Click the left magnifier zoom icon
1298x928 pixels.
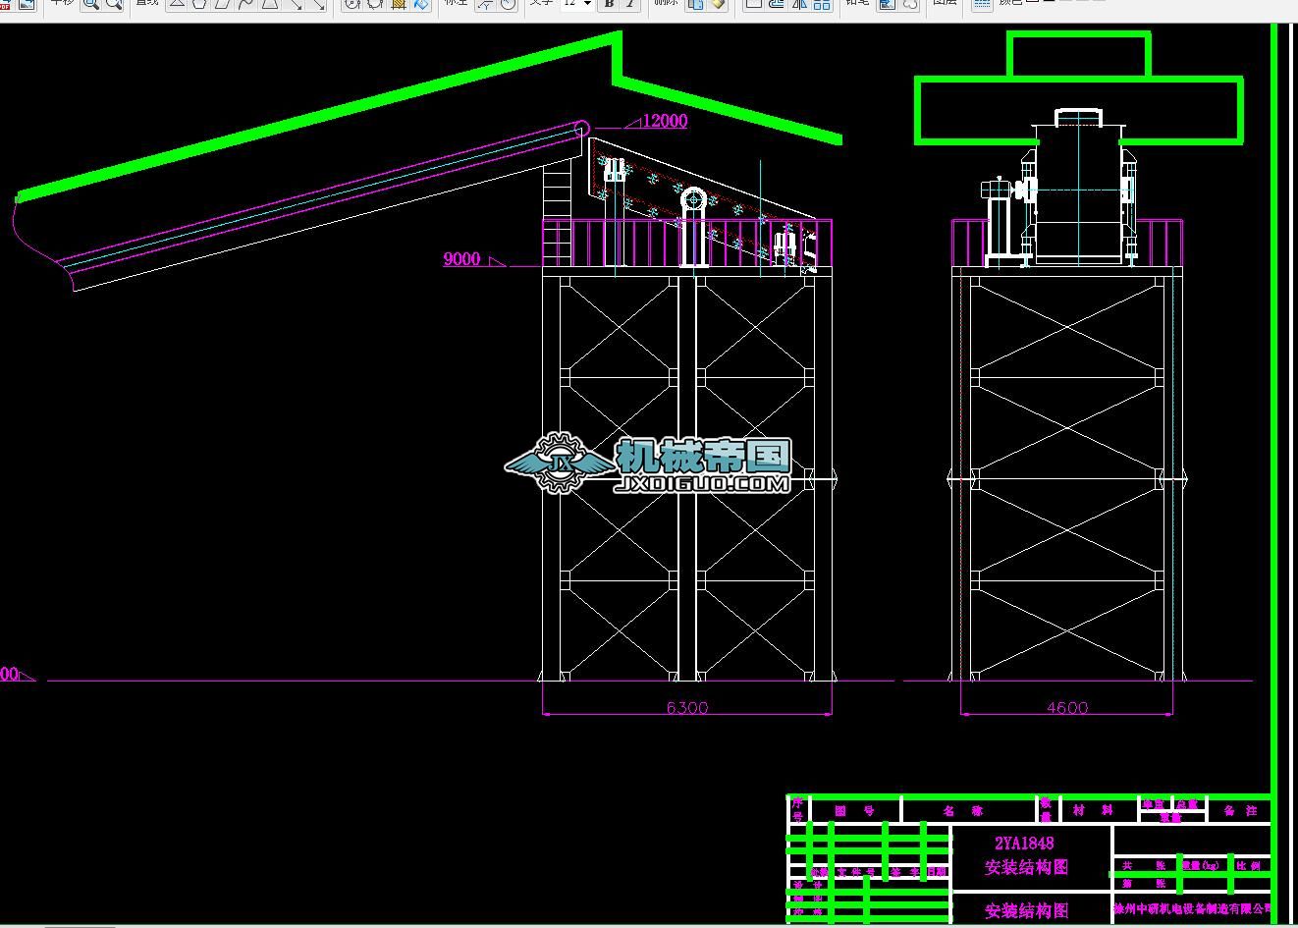(x=90, y=4)
